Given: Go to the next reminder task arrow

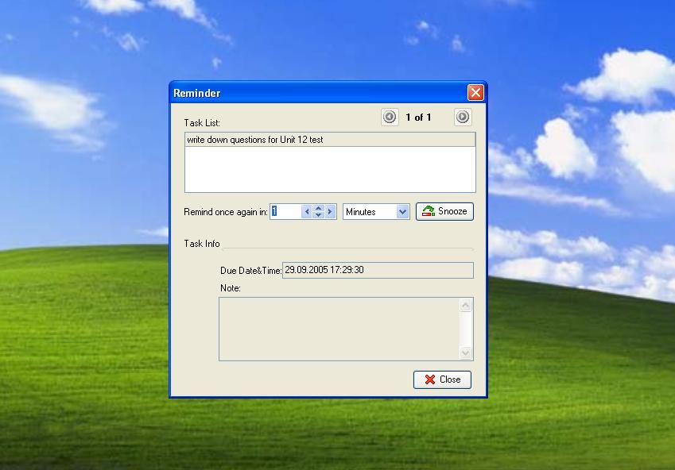Looking at the screenshot, I should [x=463, y=118].
